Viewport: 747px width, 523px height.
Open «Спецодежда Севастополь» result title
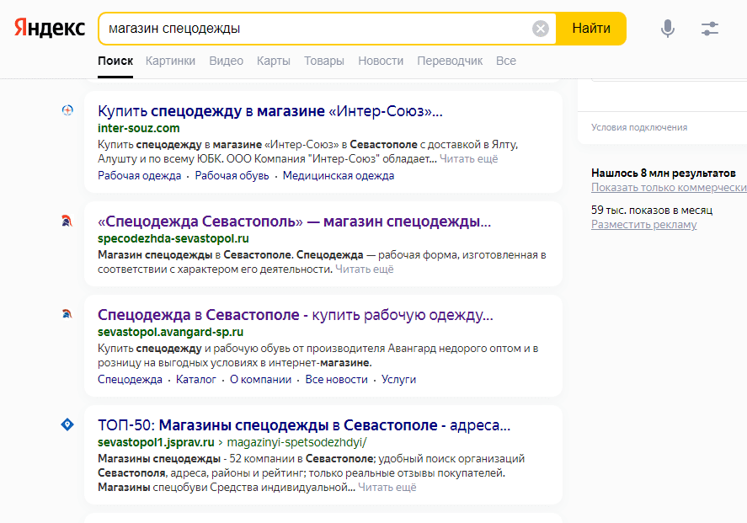point(294,221)
